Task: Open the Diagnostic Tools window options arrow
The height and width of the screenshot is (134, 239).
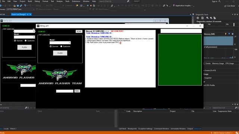Action: coord(233,15)
